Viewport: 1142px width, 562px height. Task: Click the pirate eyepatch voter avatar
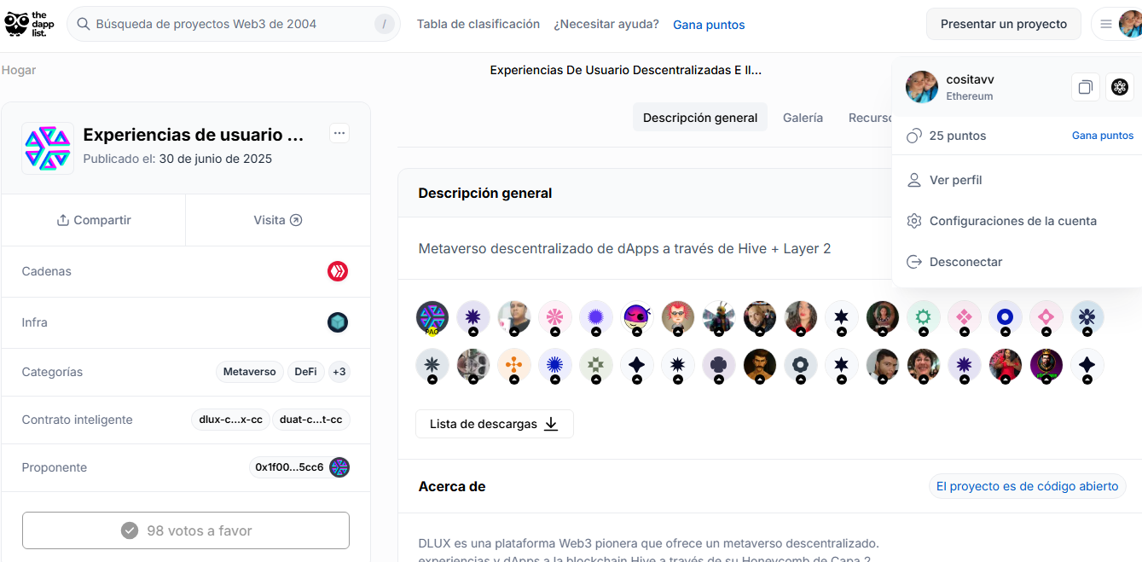pyautogui.click(x=637, y=316)
